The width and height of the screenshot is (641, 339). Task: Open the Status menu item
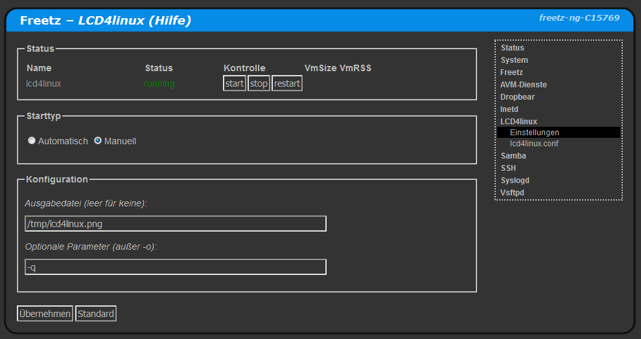pos(512,48)
